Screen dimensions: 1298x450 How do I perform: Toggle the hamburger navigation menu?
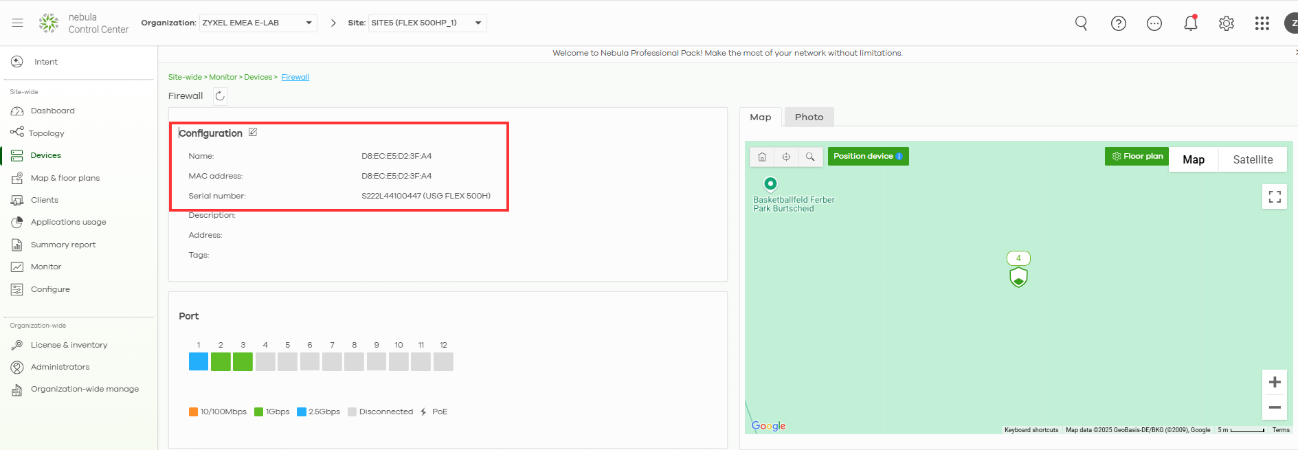(18, 23)
